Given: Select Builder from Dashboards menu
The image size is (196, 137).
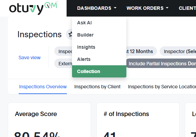Looking at the screenshot, I should [99, 35].
